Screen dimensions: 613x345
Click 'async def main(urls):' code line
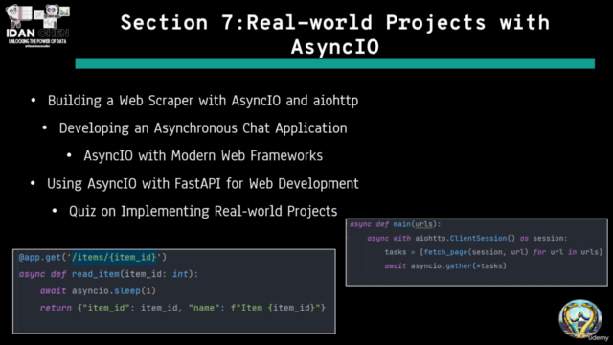point(396,224)
